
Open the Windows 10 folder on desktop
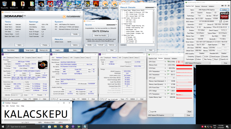14,5
